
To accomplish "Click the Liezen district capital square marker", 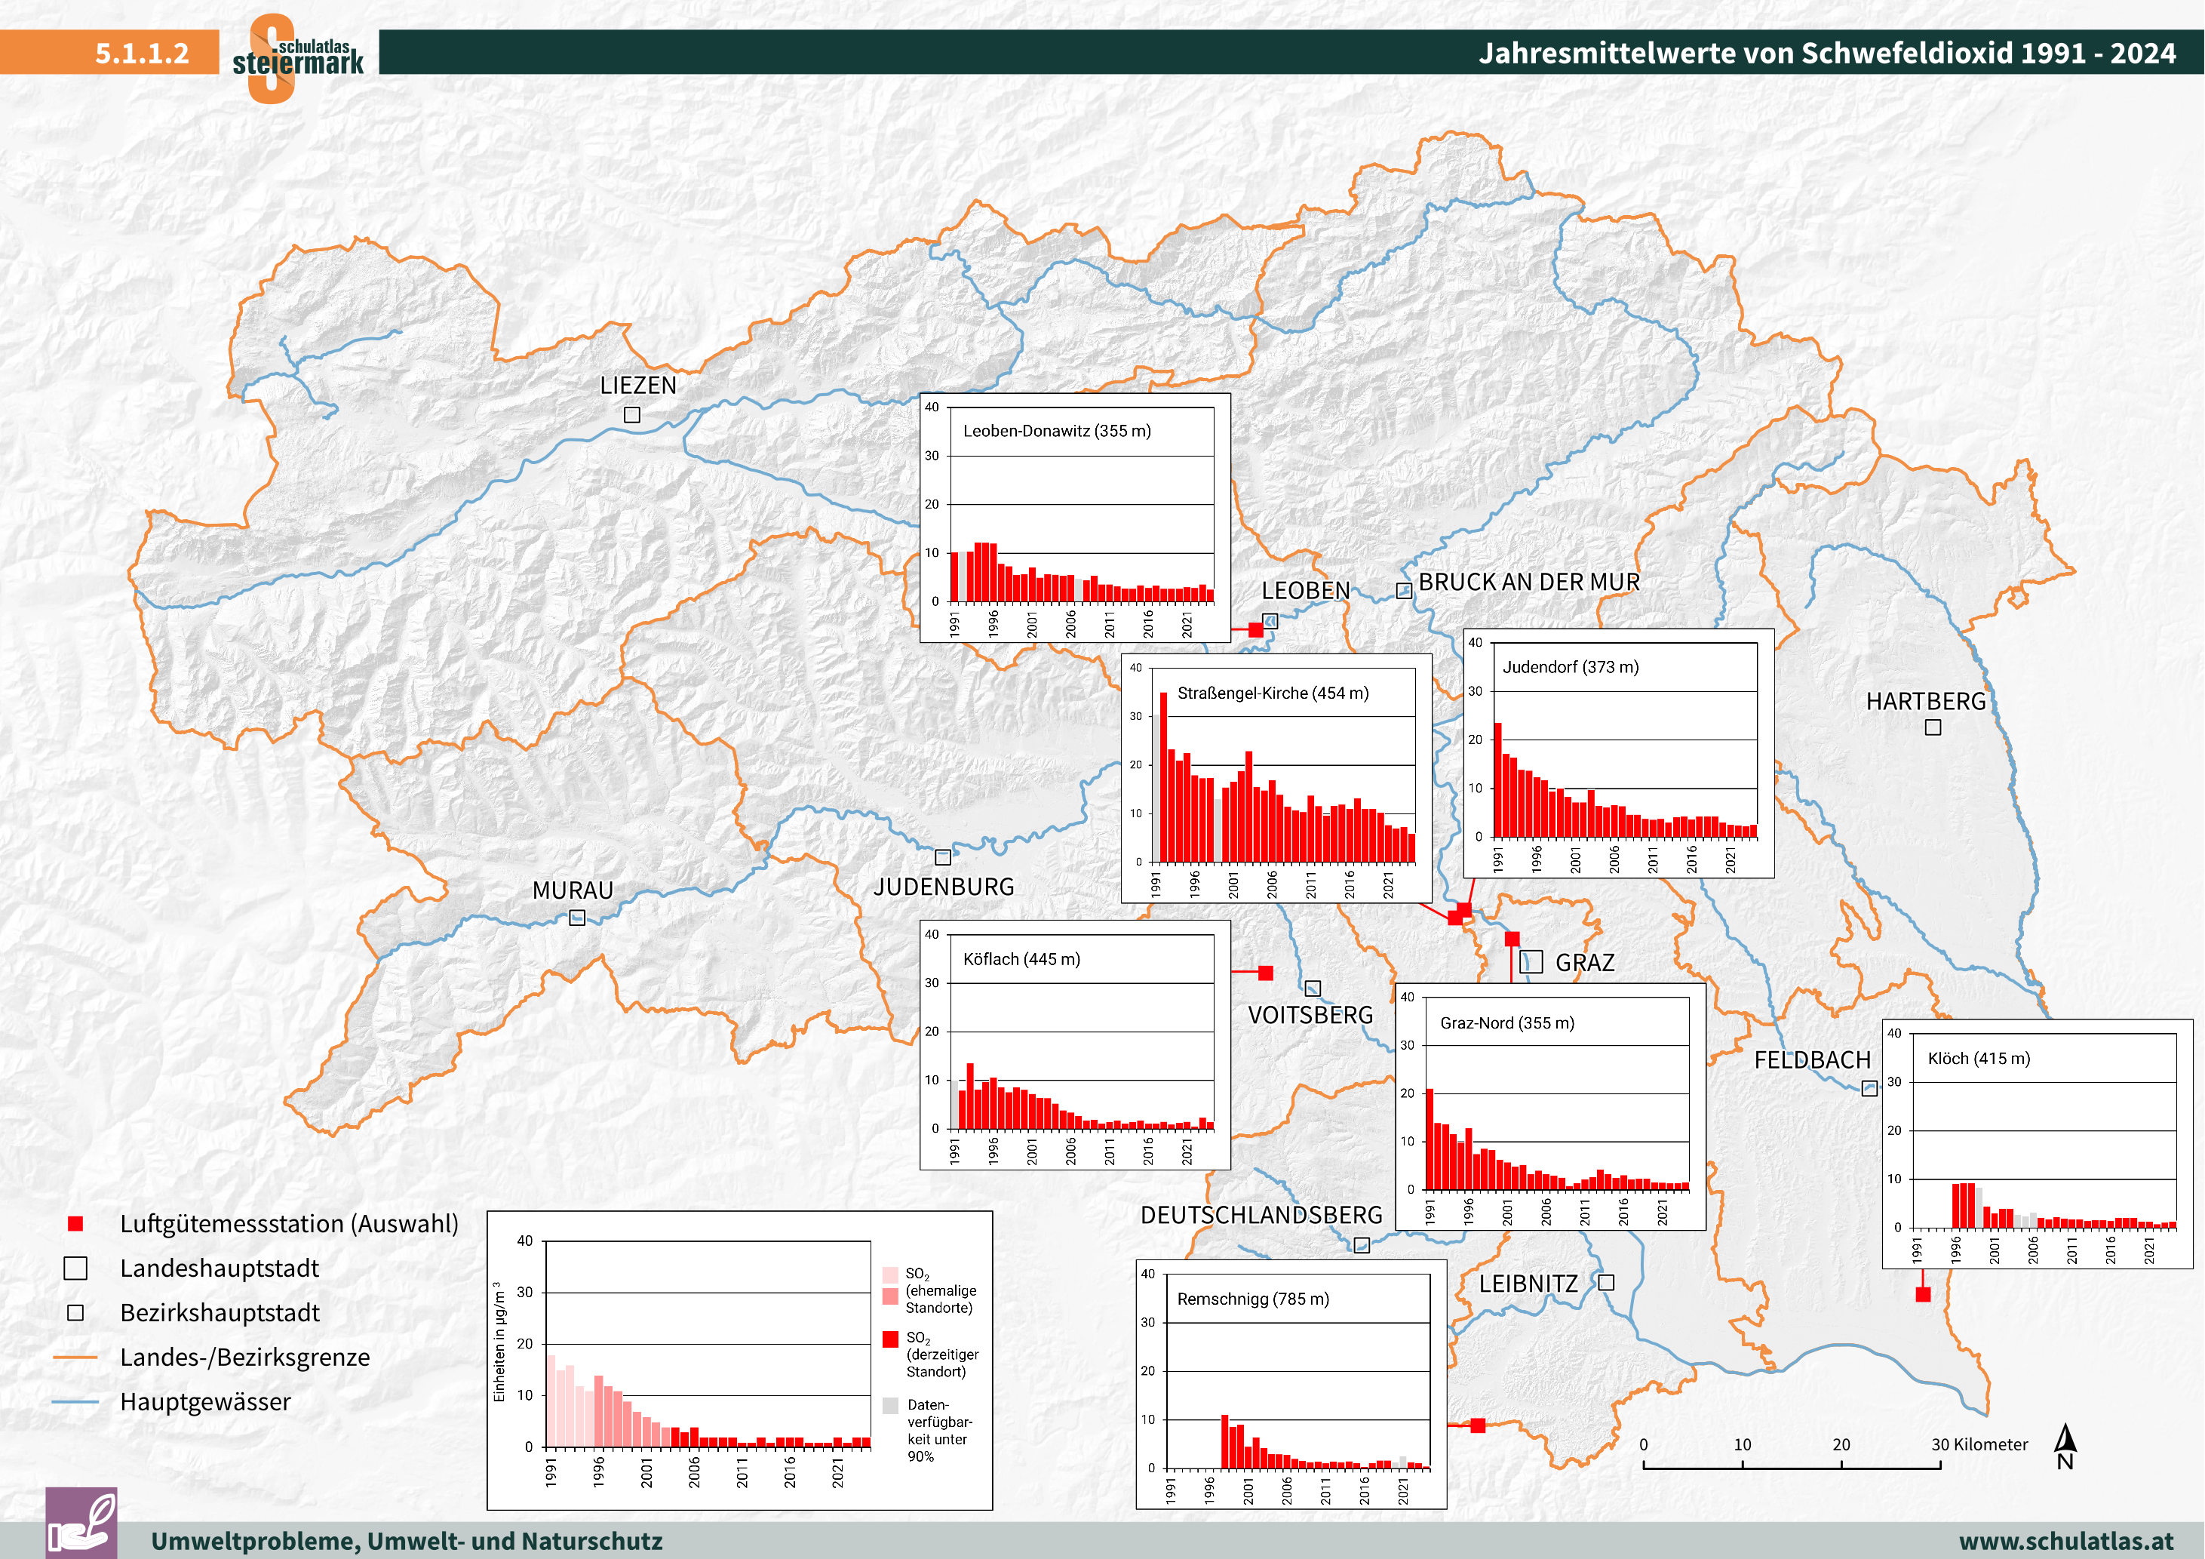I will 632,415.
